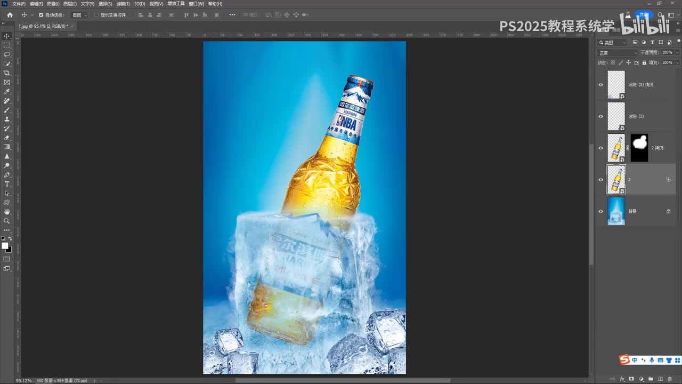The width and height of the screenshot is (682, 384).
Task: Expand the 填充 fill slider arrow
Action: [x=677, y=62]
